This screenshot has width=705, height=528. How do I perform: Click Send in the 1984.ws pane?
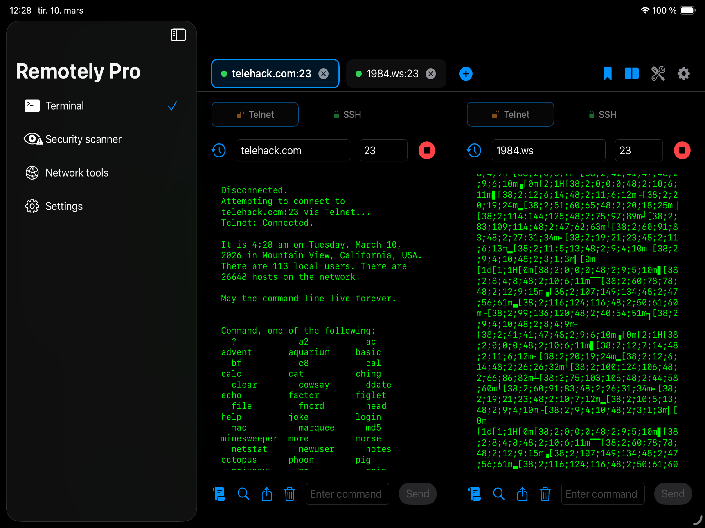673,494
